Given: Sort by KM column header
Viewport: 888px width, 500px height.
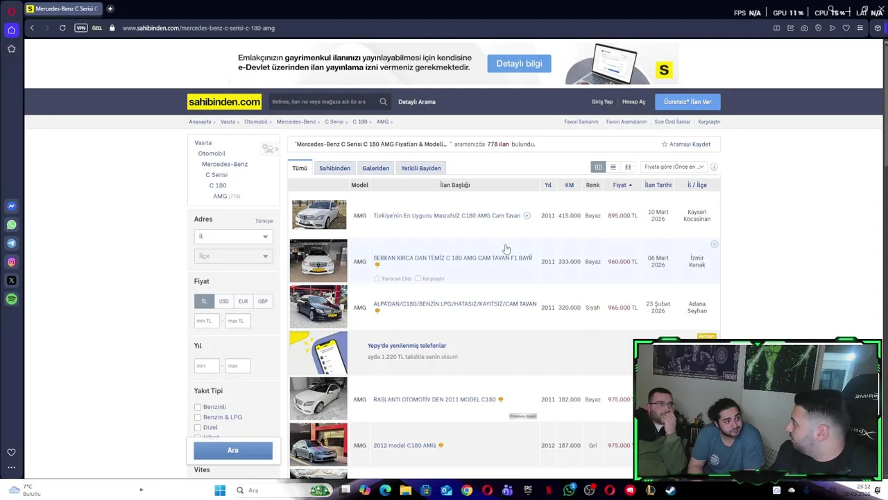Looking at the screenshot, I should coord(569,185).
